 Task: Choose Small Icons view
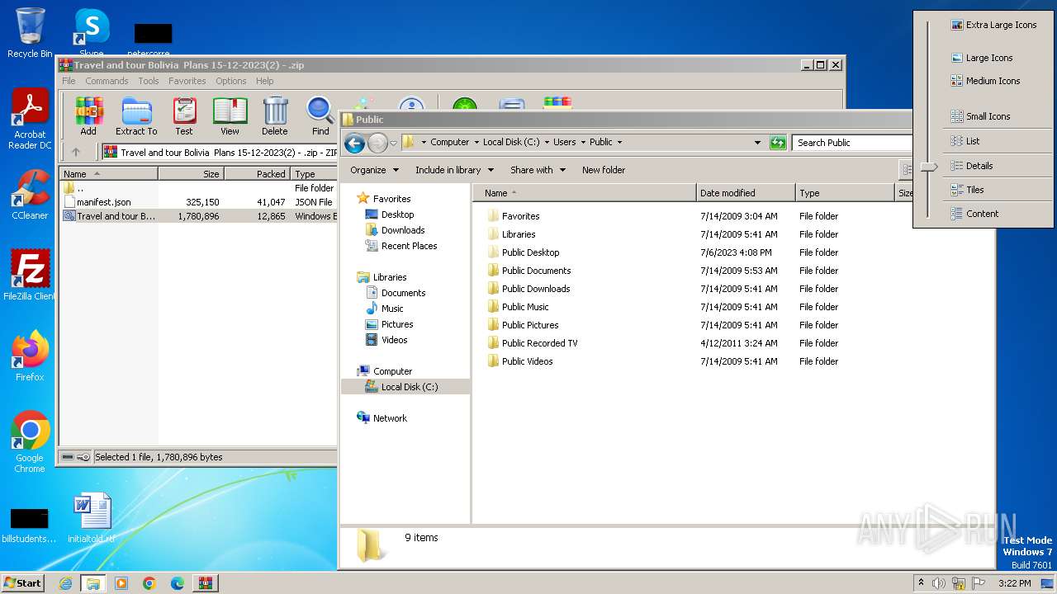pyautogui.click(x=980, y=116)
